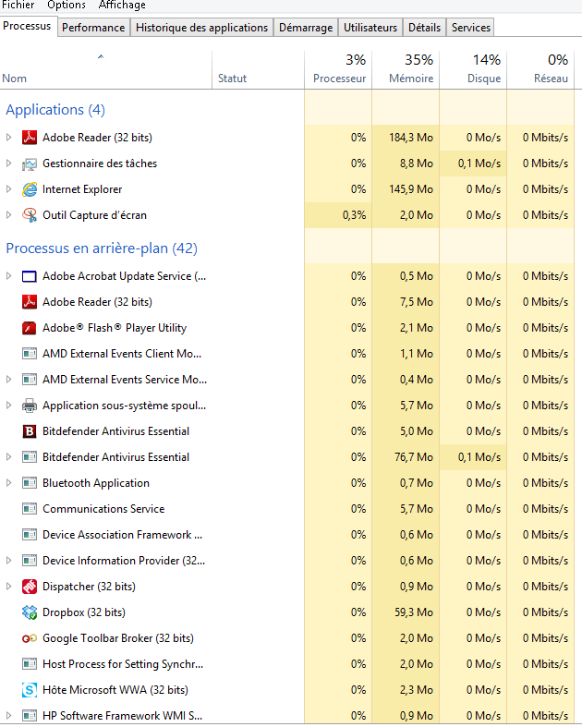The width and height of the screenshot is (582, 727).
Task: Click the Dropbox process icon
Action: pyautogui.click(x=29, y=612)
